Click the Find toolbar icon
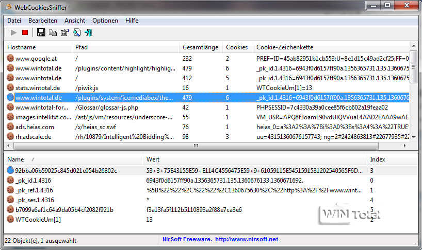 (77, 33)
